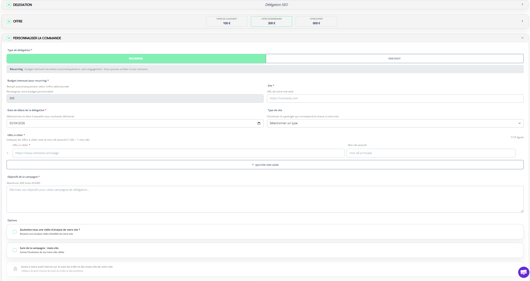Open the chat support bubble

523,272
